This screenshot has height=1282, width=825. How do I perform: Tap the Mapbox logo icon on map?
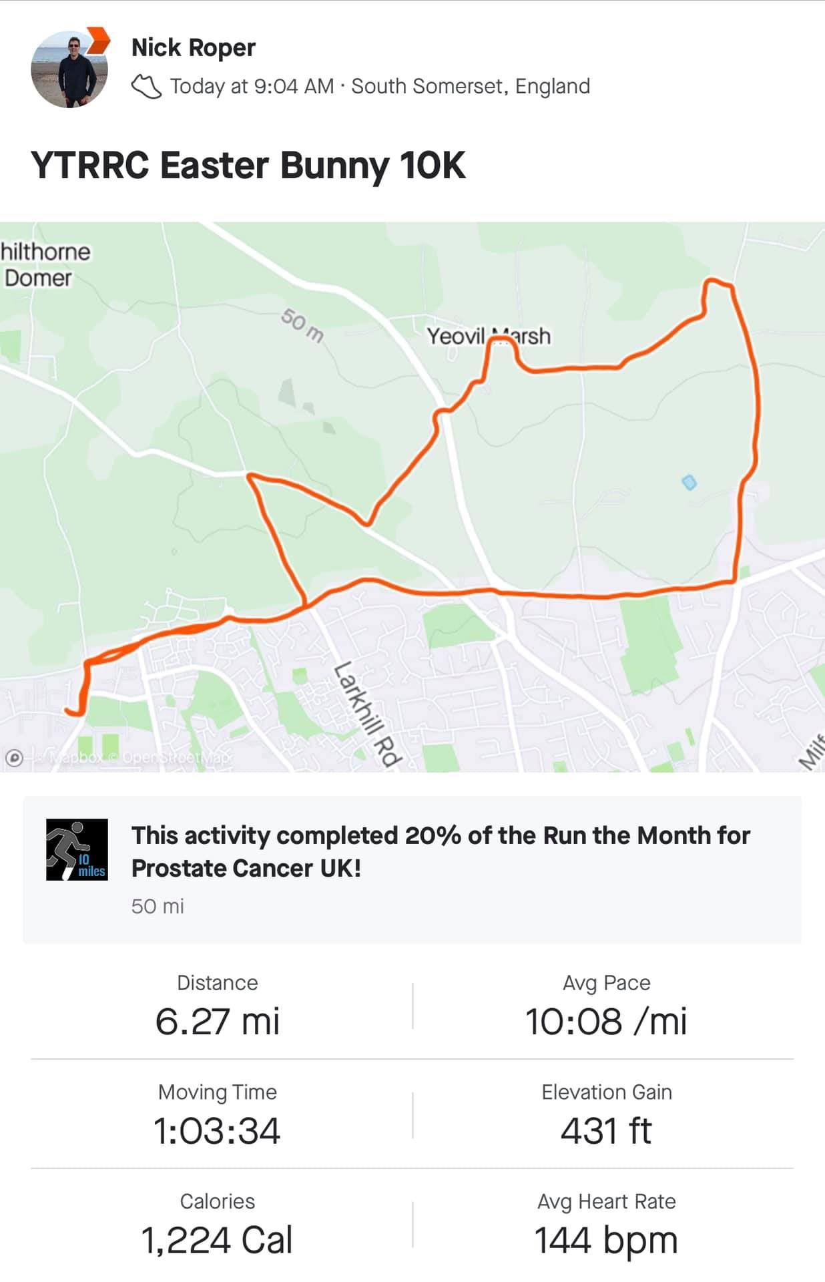pyautogui.click(x=14, y=758)
